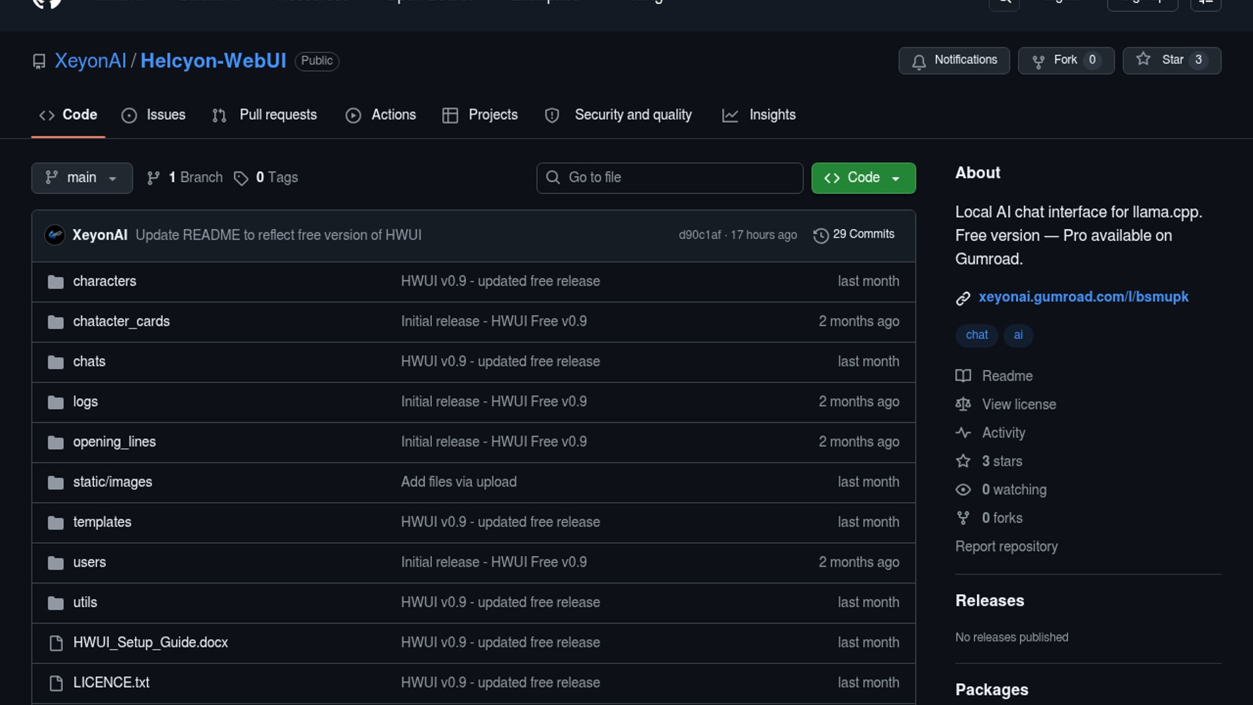The width and height of the screenshot is (1253, 705).
Task: Focus the Go to file field
Action: [x=669, y=178]
